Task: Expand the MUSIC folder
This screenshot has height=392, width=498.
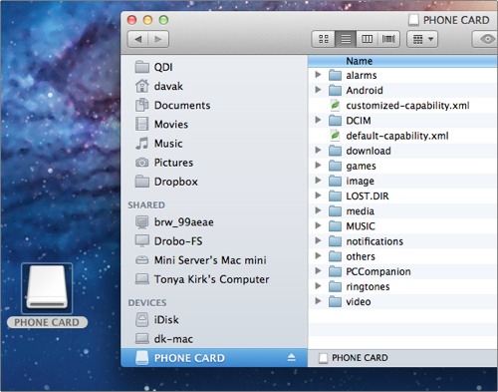Action: (318, 225)
